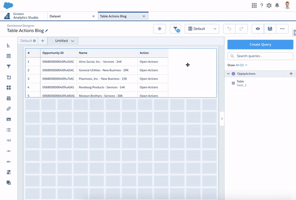Screen dimensions: 296x200
Task: Open the user profile avatar
Action: 287,5
